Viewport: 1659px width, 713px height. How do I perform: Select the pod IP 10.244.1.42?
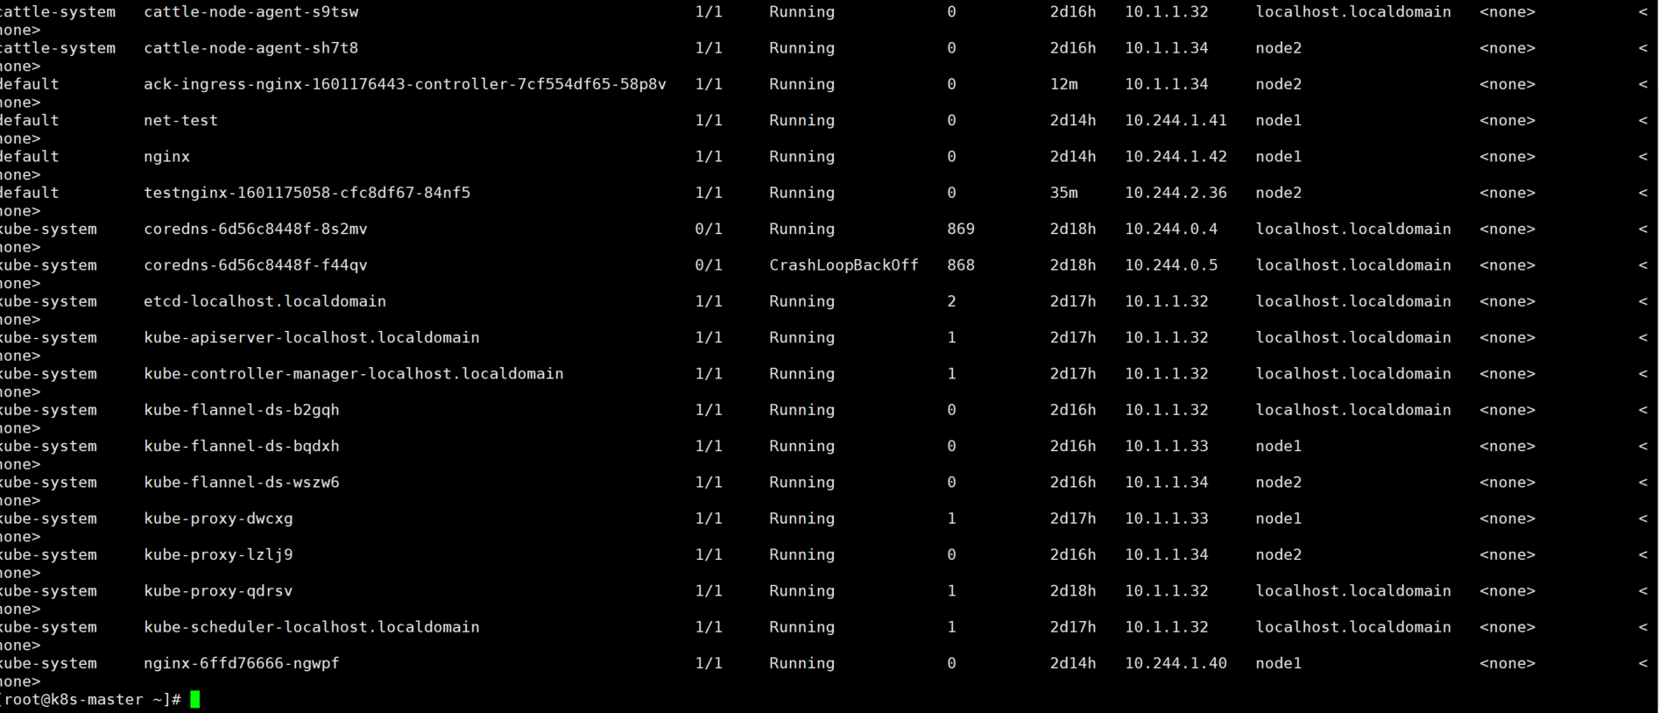1175,157
